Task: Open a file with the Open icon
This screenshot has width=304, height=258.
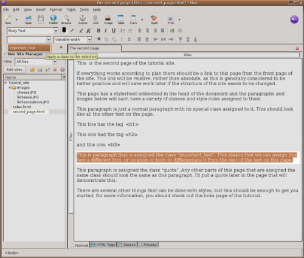Action: click(29, 19)
